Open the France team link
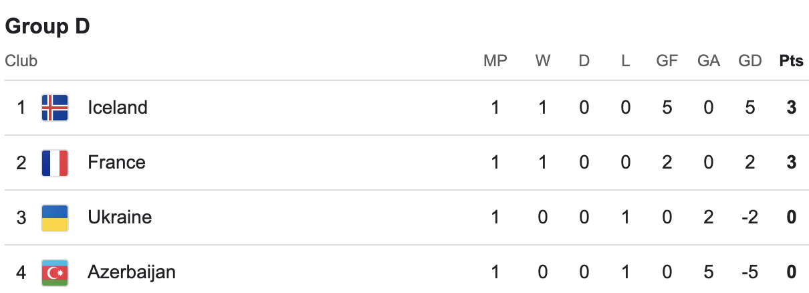Image resolution: width=809 pixels, height=293 pixels. [116, 163]
